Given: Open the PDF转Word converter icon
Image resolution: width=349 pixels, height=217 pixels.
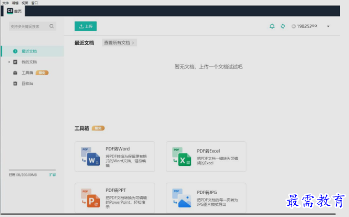Looking at the screenshot, I should [89, 157].
